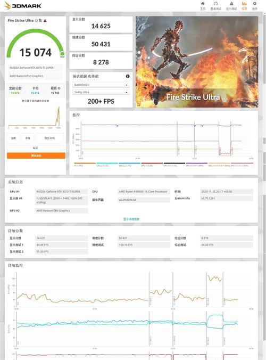Click the small info icon next to best score label
The image size is (266, 360).
[59, 88]
